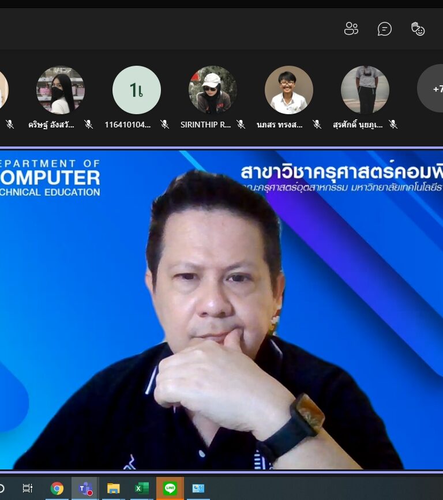Select สุรศักดิ์ avatar standing photo
The image size is (443, 500).
point(365,90)
